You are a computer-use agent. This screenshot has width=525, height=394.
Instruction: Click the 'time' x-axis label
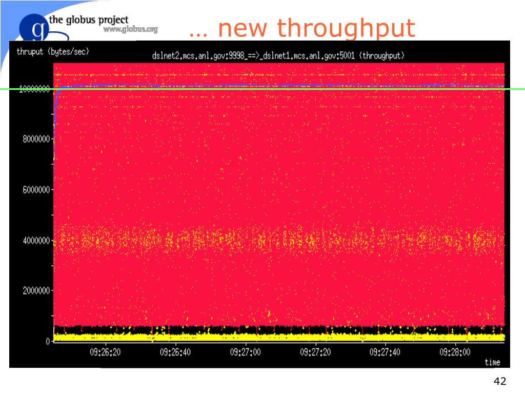coord(493,362)
